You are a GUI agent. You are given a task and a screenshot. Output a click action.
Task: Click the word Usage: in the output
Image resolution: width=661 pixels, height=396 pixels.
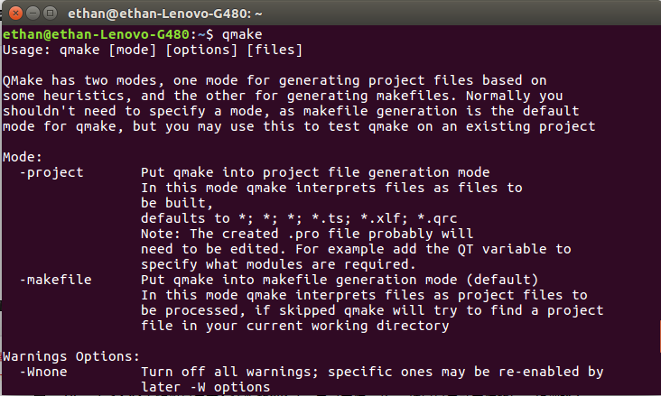(24, 49)
